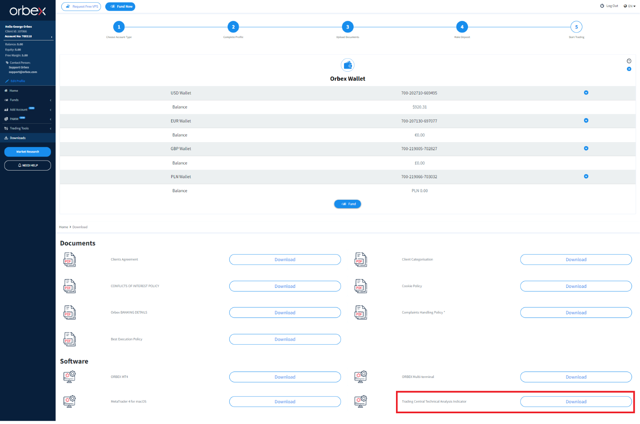Click the USD balance value $920.31
This screenshot has height=424, width=640.
coord(420,107)
